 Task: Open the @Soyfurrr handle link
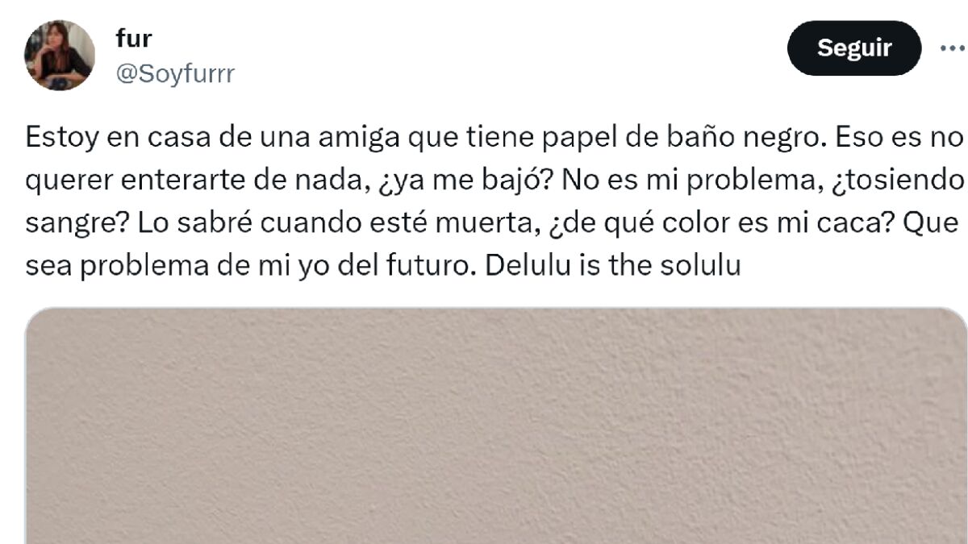coord(175,74)
